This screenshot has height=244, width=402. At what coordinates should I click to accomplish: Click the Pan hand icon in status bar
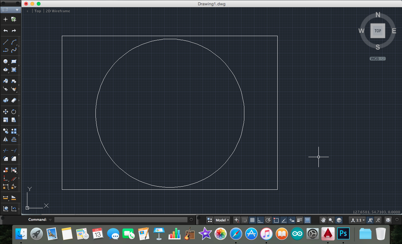pos(323,220)
